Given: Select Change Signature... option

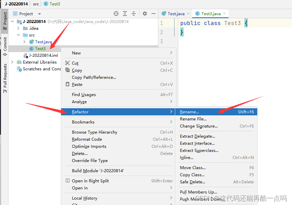Looking at the screenshot, I should (216, 126).
